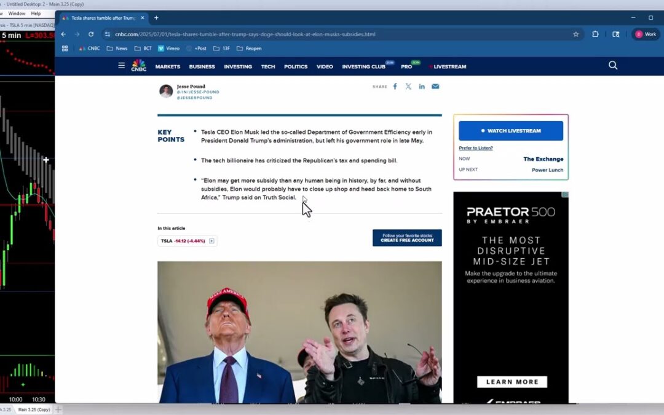Screen dimensions: 664x415
Task: Open the Jesse Pound author name link
Action: (x=191, y=87)
